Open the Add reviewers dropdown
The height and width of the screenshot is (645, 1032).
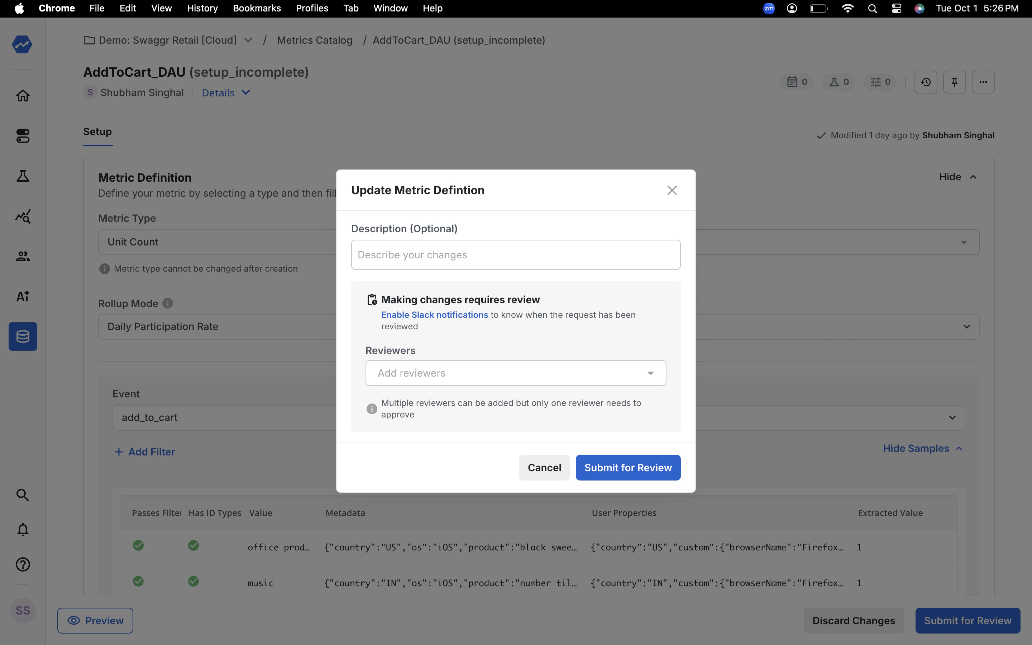pyautogui.click(x=516, y=373)
